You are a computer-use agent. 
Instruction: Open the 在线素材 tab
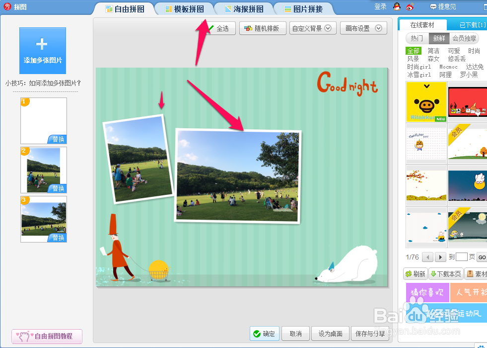(x=422, y=25)
